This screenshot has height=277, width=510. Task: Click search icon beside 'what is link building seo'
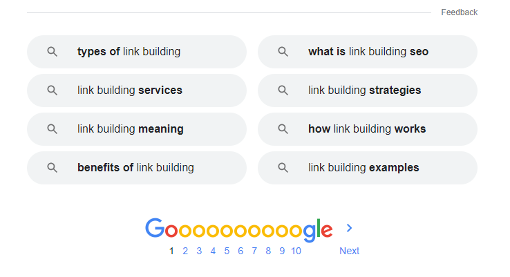(283, 52)
